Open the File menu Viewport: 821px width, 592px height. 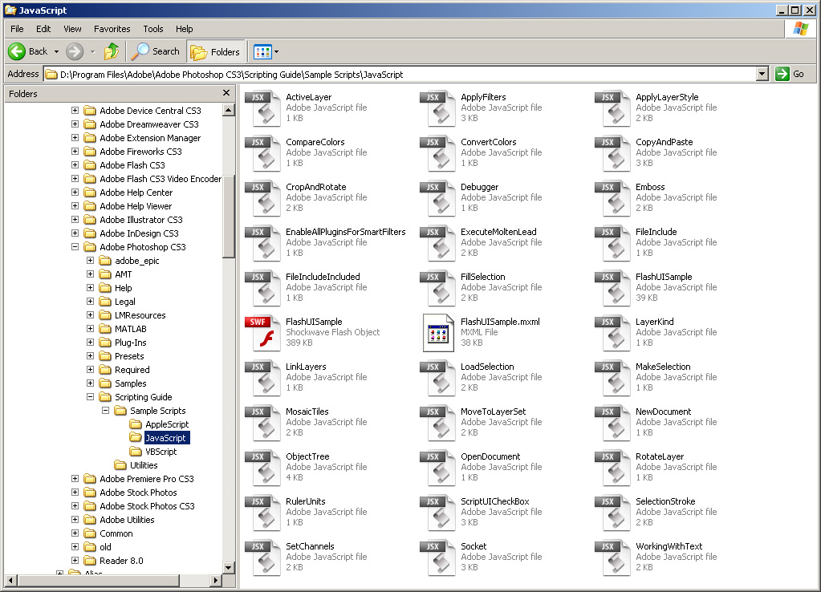pyautogui.click(x=17, y=29)
